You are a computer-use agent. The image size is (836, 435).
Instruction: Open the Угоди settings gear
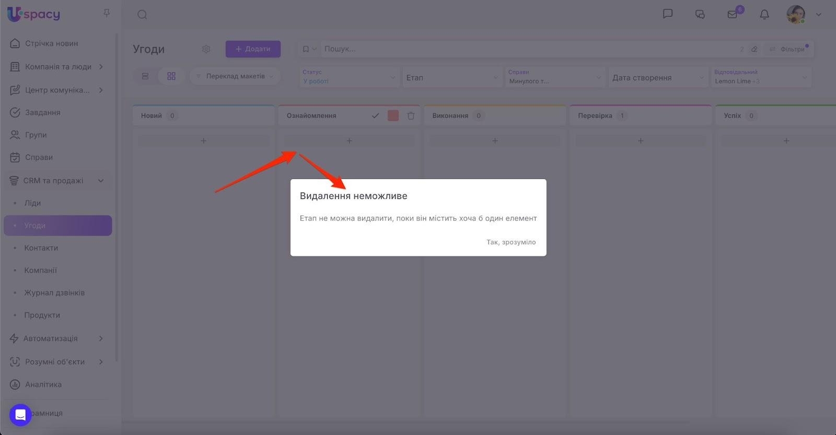[x=206, y=49]
